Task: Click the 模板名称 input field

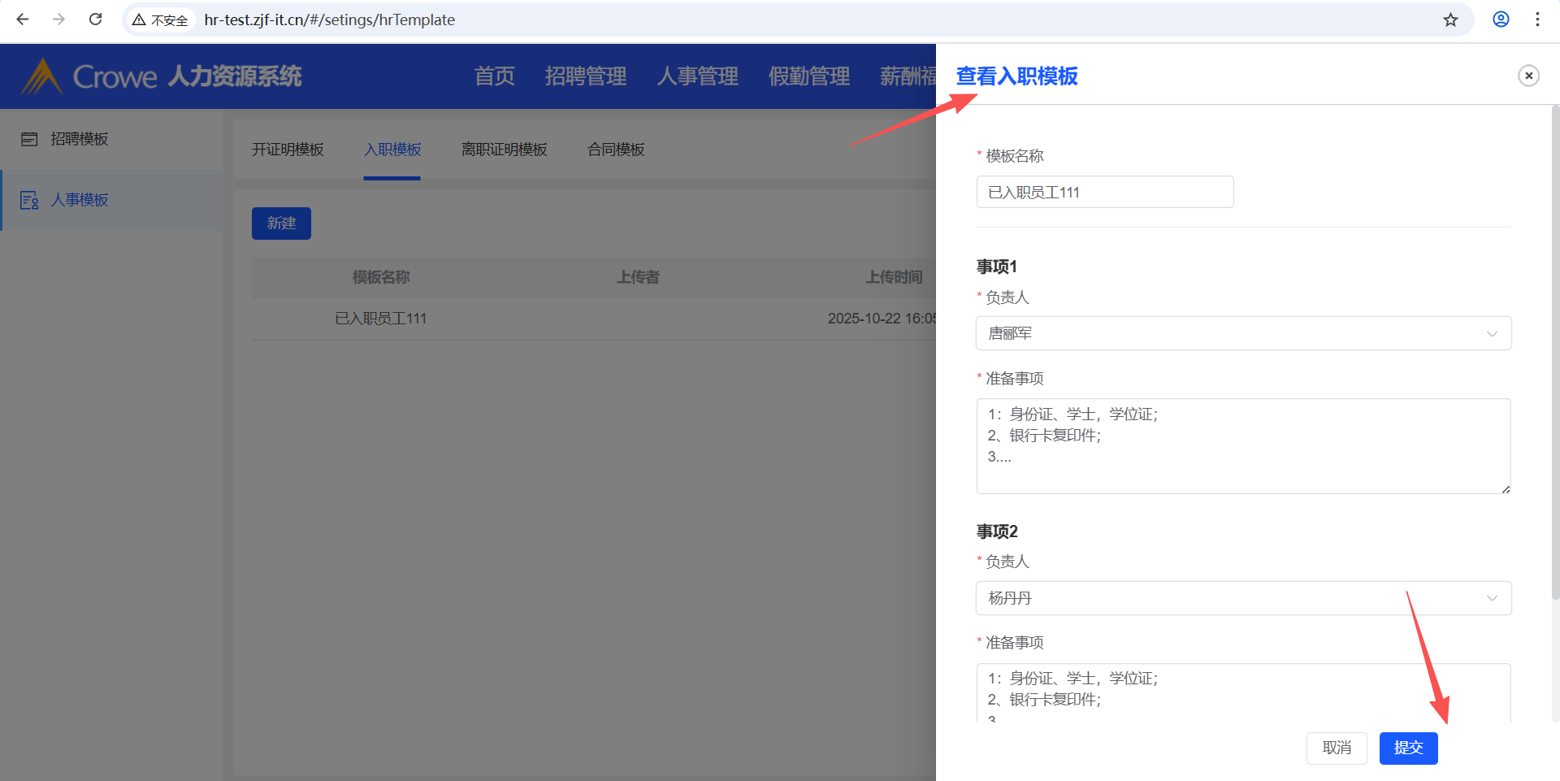Action: click(1104, 193)
